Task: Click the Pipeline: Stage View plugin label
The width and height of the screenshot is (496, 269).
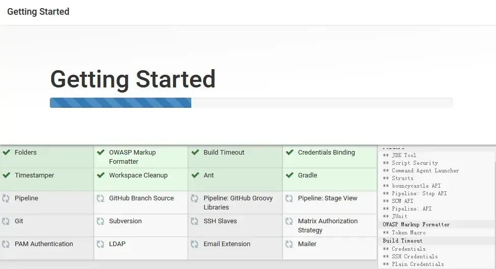Action: pos(327,198)
